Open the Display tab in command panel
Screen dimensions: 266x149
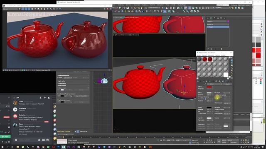[221, 18]
